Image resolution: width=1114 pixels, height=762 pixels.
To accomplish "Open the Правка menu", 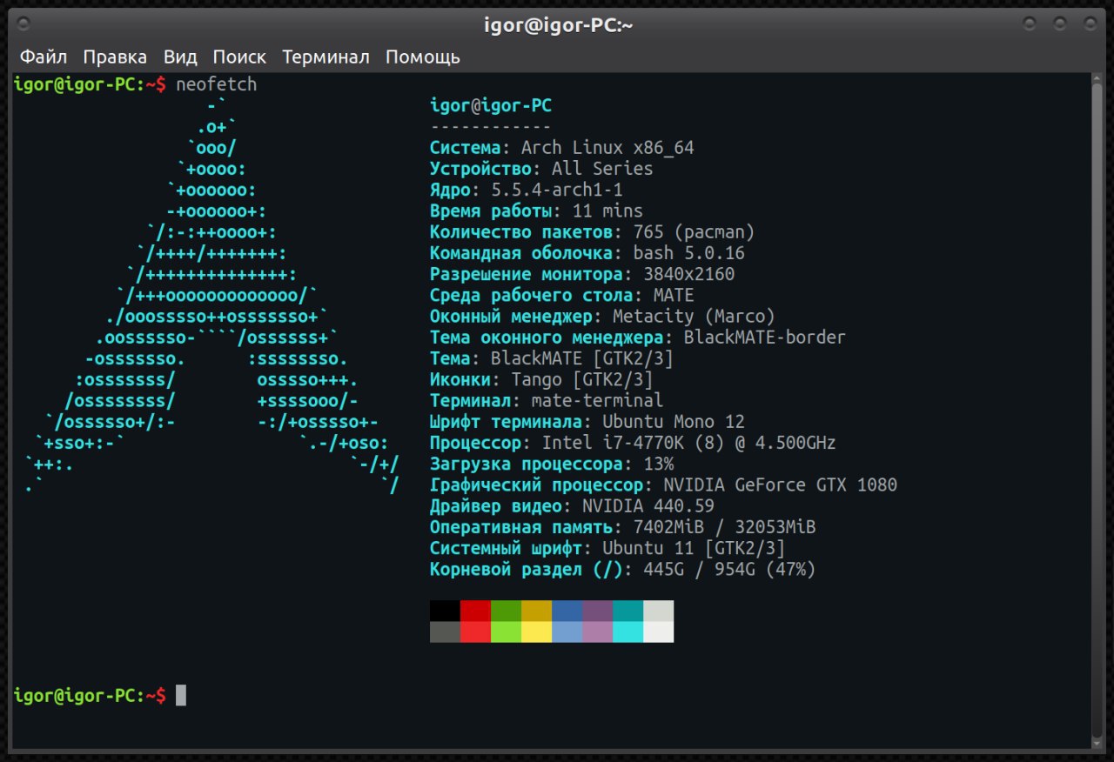I will [115, 57].
